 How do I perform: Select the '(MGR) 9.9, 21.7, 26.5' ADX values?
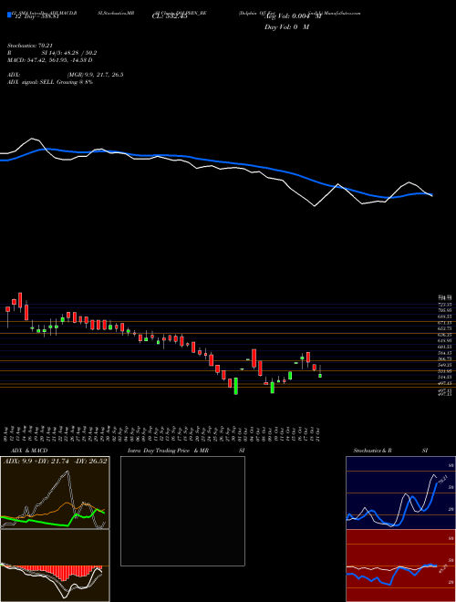tap(95, 75)
